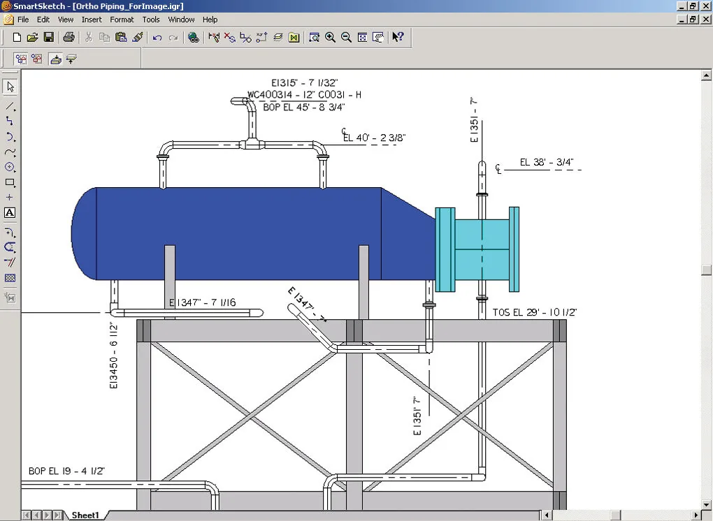
Task: Open the Tools menu
Action: [x=151, y=20]
